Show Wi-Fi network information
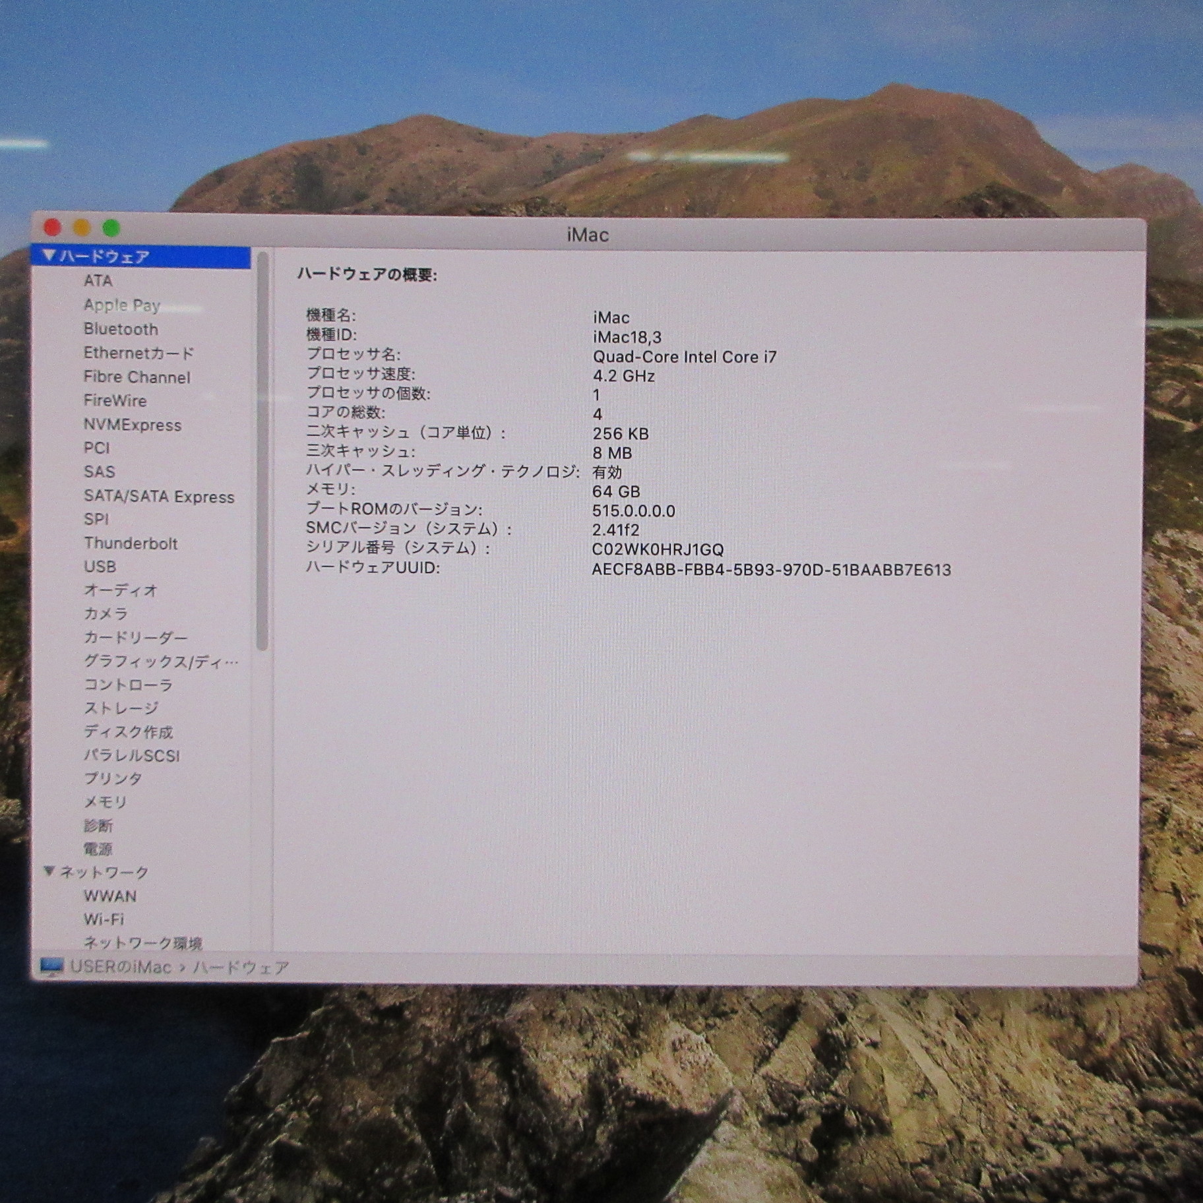Screen dimensions: 1203x1203 click(x=104, y=919)
